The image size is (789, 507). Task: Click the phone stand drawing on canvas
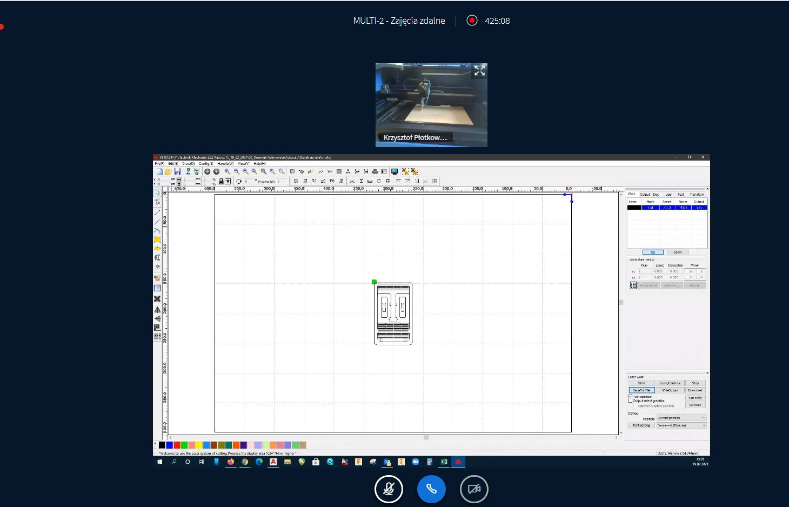(x=393, y=313)
